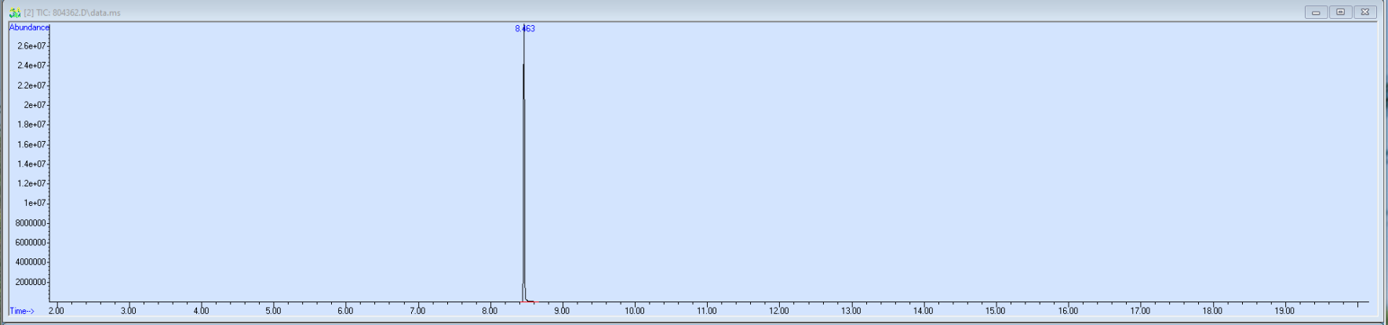Close the TIC data.ms window
This screenshot has width=1388, height=325.
point(1365,13)
